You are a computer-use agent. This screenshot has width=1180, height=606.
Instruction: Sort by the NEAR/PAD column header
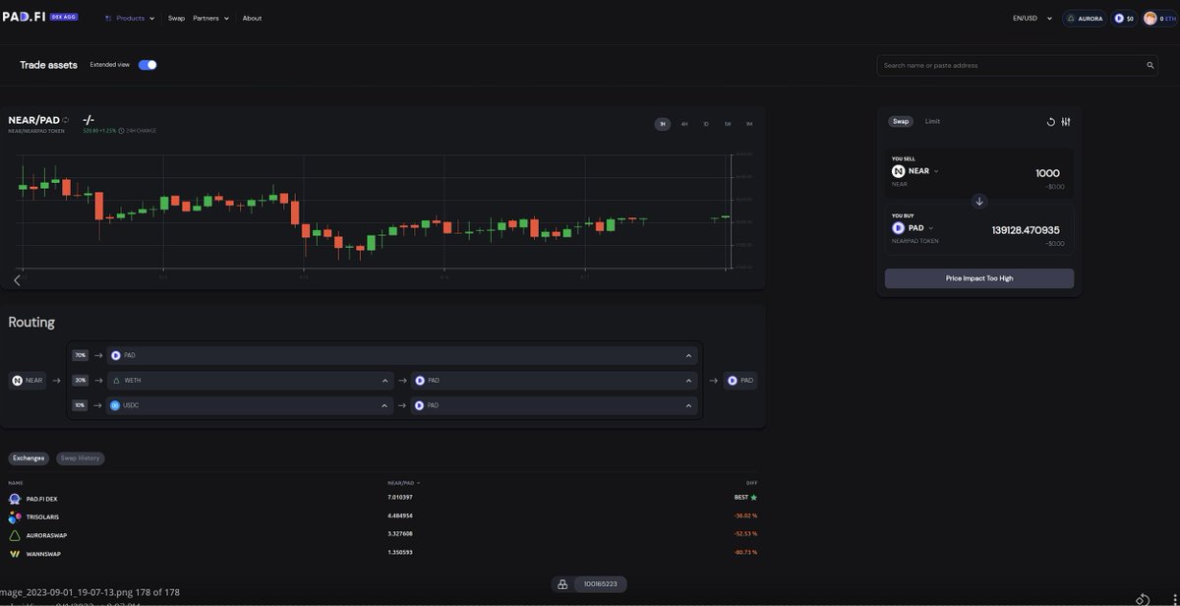[403, 483]
